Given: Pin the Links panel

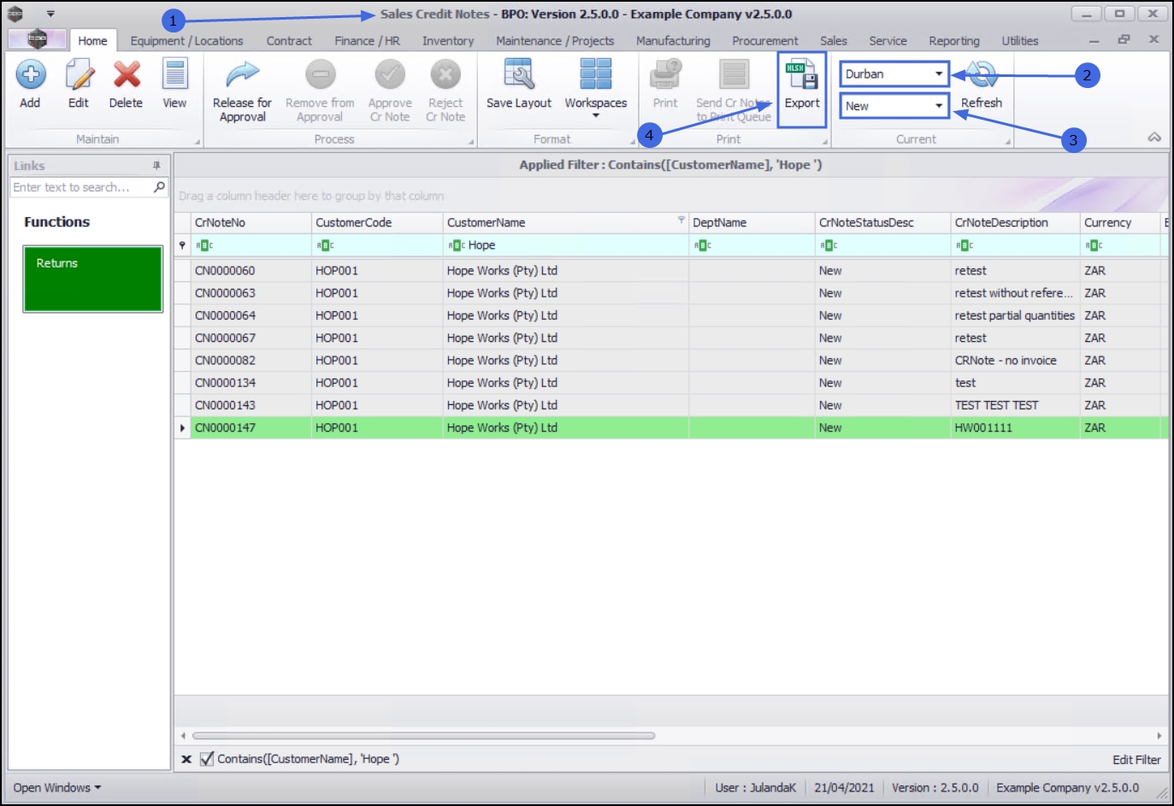Looking at the screenshot, I should pos(156,166).
